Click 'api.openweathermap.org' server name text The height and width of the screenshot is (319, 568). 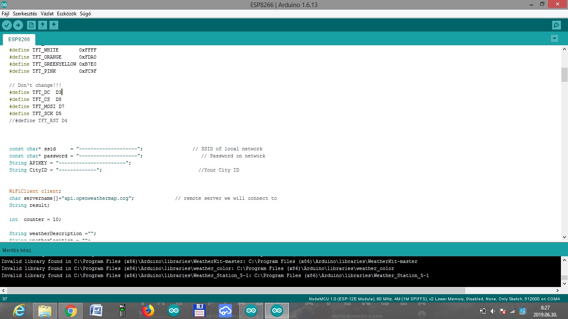[x=96, y=198]
